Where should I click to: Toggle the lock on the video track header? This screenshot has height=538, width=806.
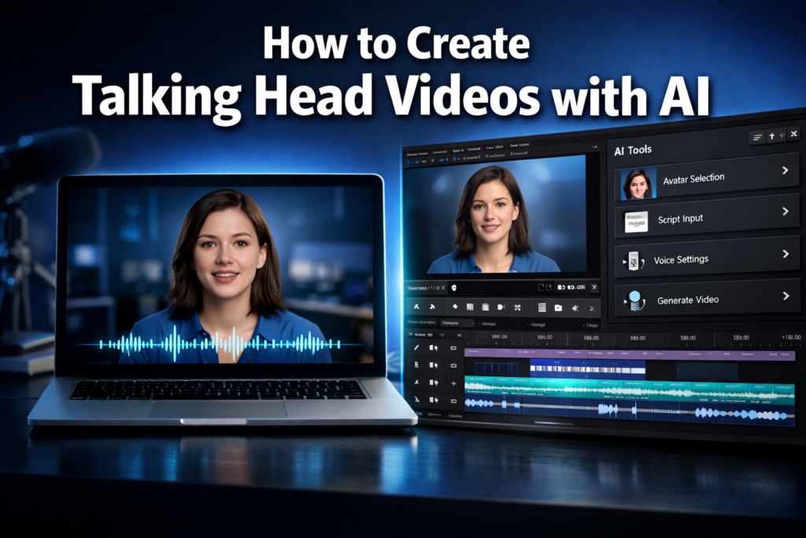pyautogui.click(x=454, y=365)
